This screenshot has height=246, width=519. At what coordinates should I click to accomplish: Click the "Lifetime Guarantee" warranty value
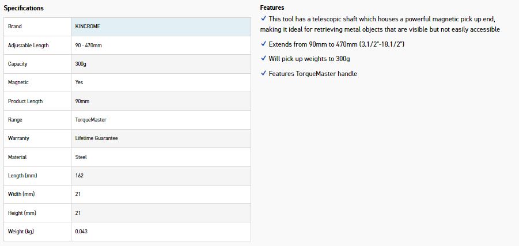(97, 138)
